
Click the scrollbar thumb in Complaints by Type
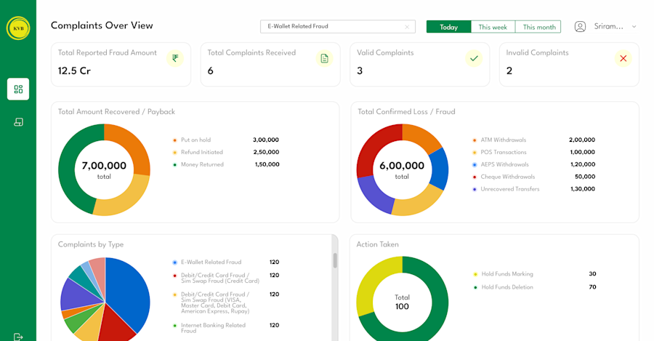(x=335, y=260)
